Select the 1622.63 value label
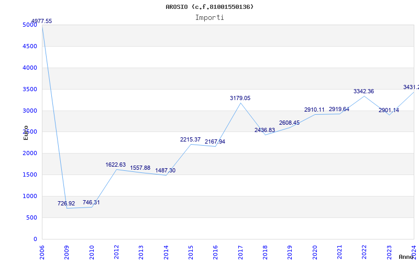Screen dimensions: 419x262 click(x=116, y=165)
